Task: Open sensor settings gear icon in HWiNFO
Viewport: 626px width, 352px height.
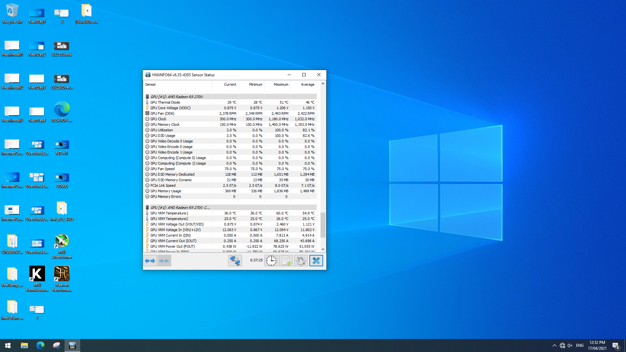Action: (301, 261)
